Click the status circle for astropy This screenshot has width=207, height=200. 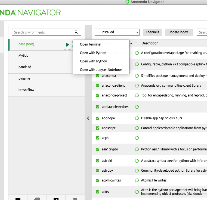click(137, 171)
